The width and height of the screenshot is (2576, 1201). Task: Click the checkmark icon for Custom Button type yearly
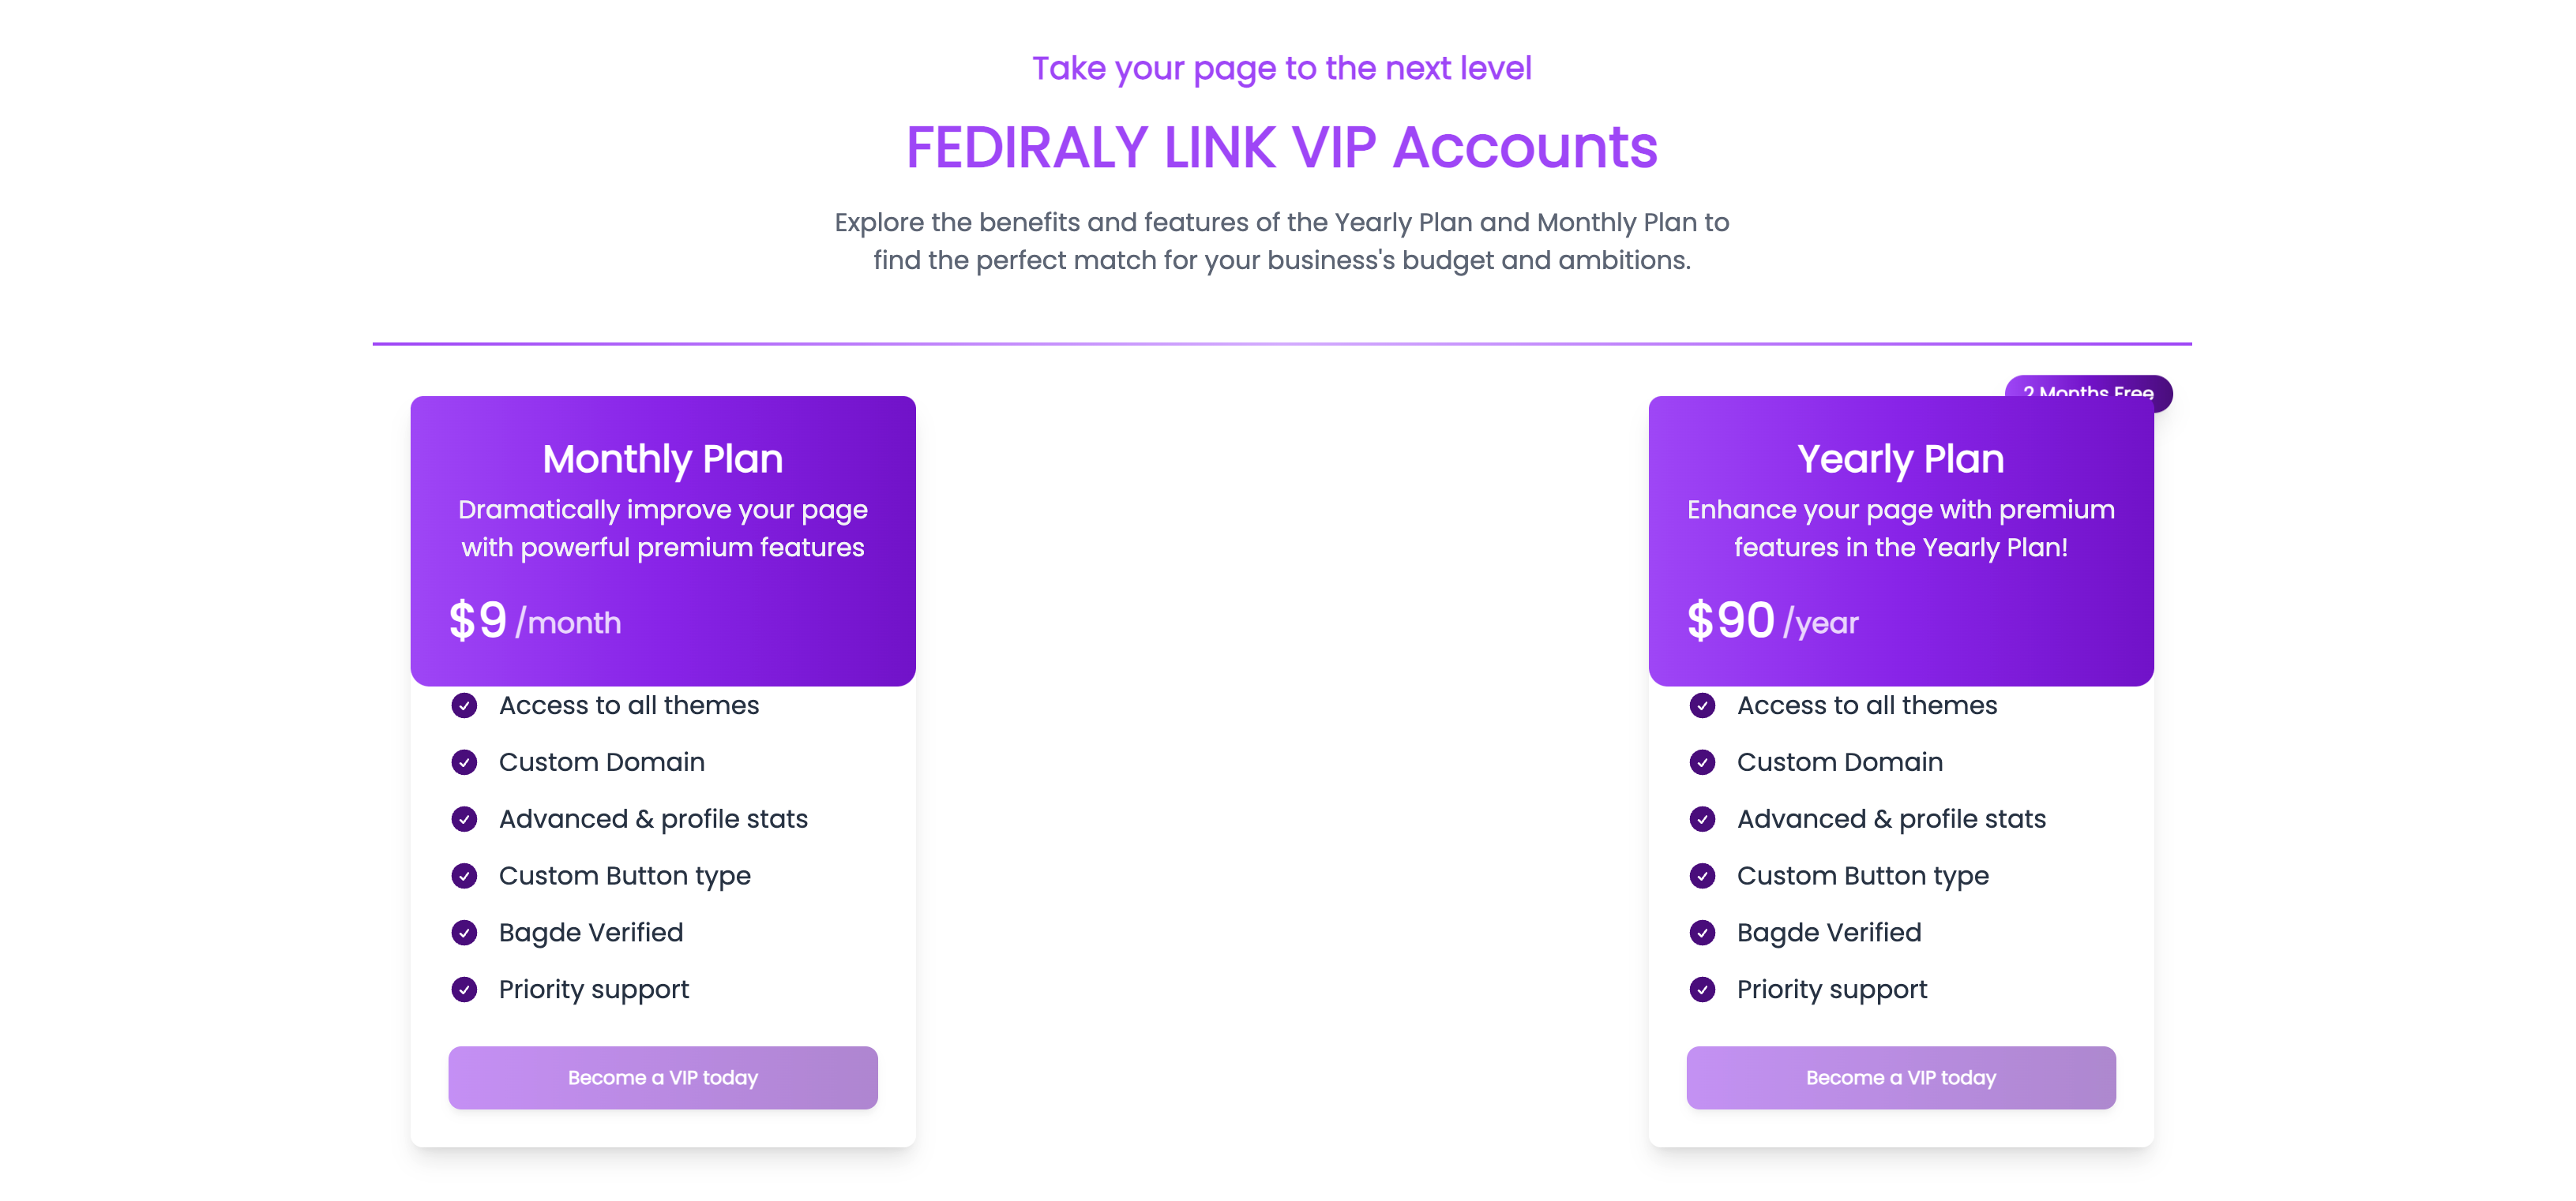pyautogui.click(x=1707, y=874)
